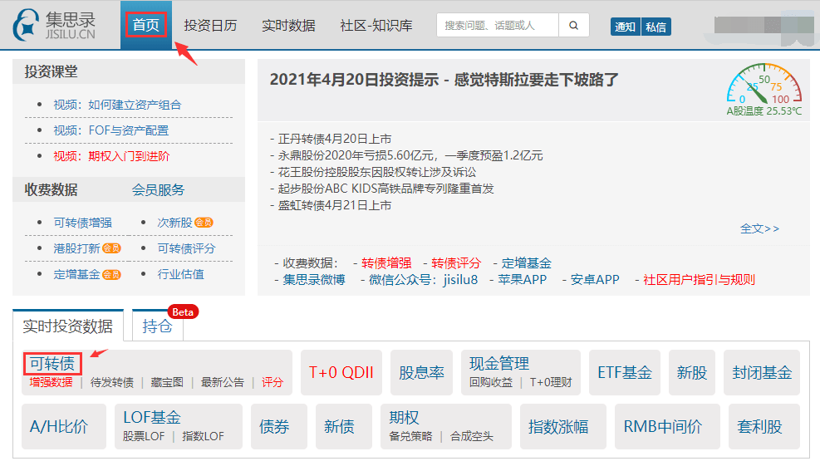Type in the search questions field

(498, 26)
